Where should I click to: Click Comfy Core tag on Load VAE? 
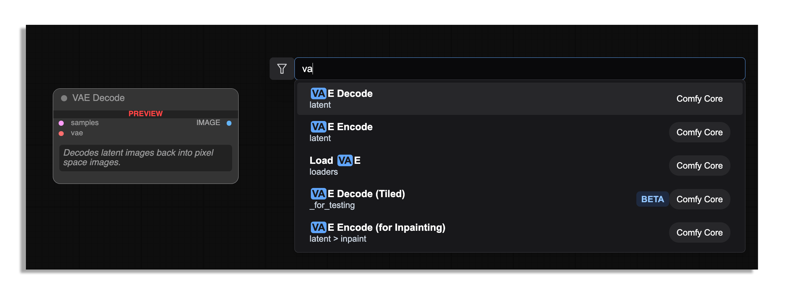point(699,166)
